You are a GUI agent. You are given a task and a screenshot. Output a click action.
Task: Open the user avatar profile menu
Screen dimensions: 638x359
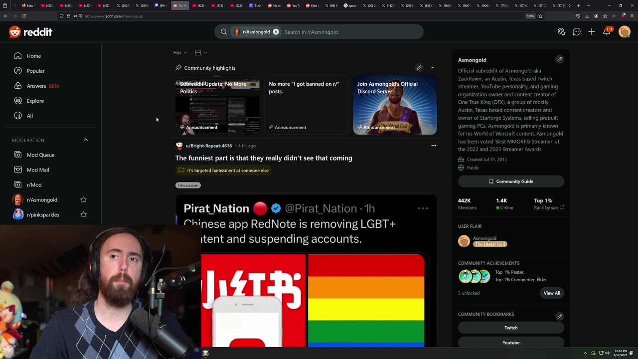click(625, 32)
